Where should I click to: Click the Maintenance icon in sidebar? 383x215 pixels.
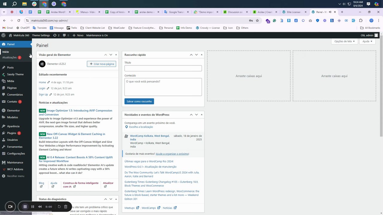tap(4, 162)
